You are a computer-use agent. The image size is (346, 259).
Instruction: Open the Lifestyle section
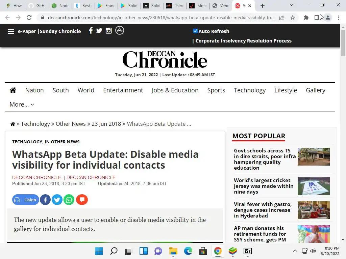coord(286,90)
